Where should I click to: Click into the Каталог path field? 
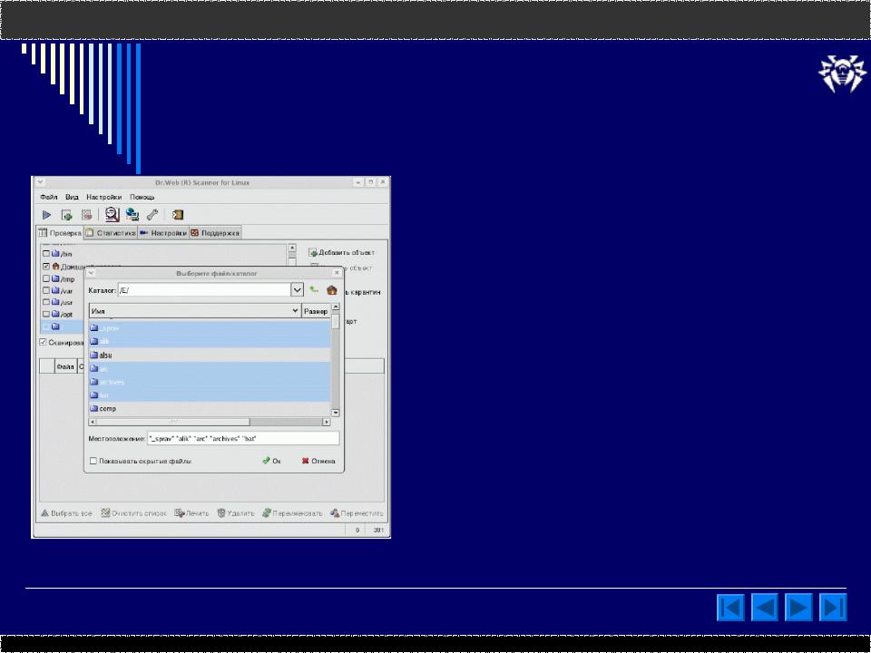click(204, 290)
